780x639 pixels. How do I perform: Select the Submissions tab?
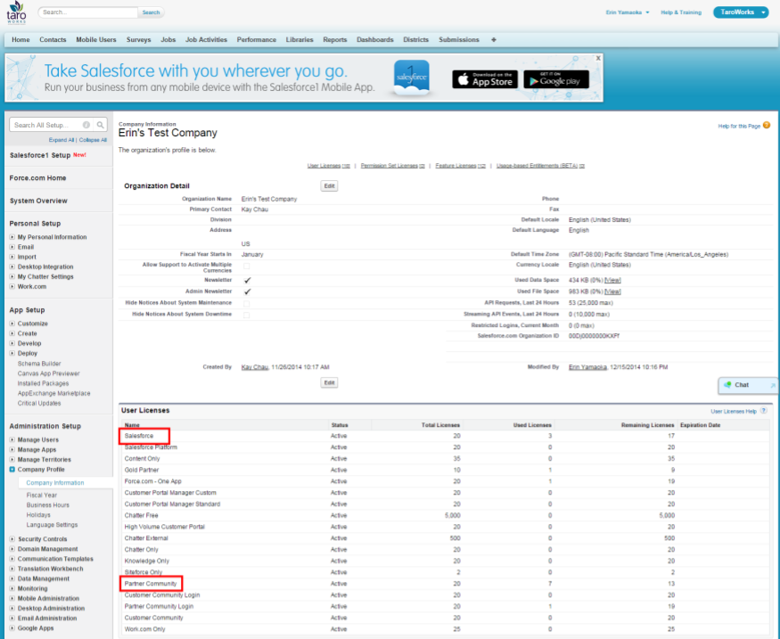(459, 40)
